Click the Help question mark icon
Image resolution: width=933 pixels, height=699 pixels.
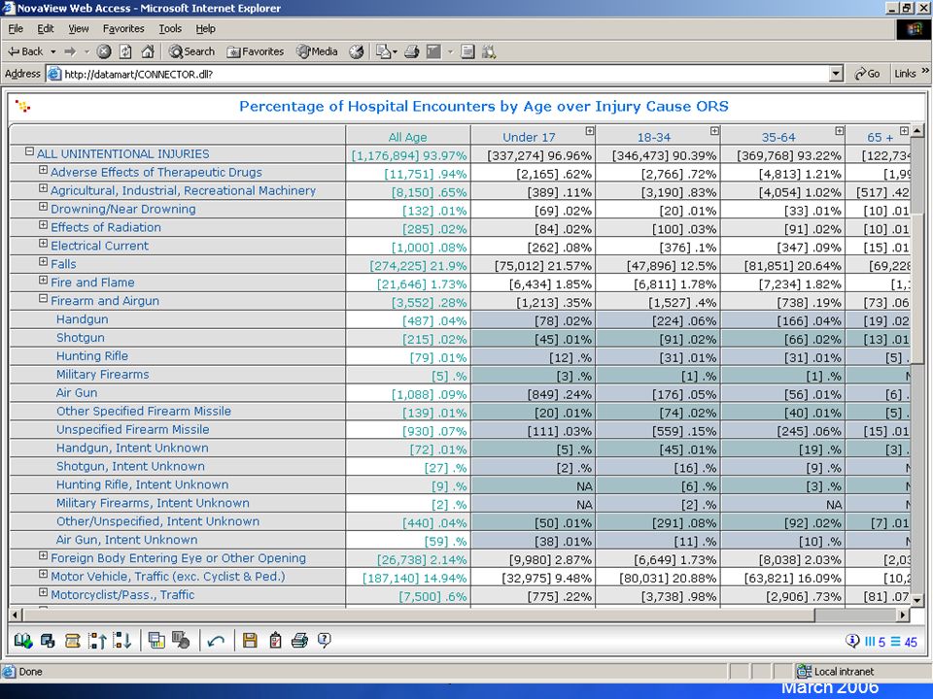pos(325,640)
